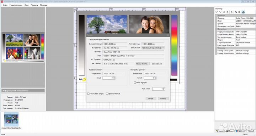Collapse the 'Чернила' section in the properties panel

216,48
